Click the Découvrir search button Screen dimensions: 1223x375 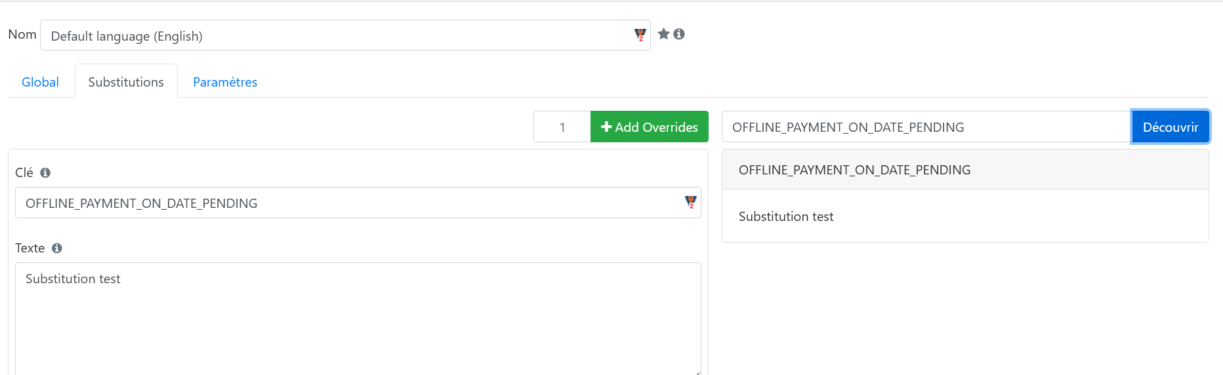[1171, 127]
